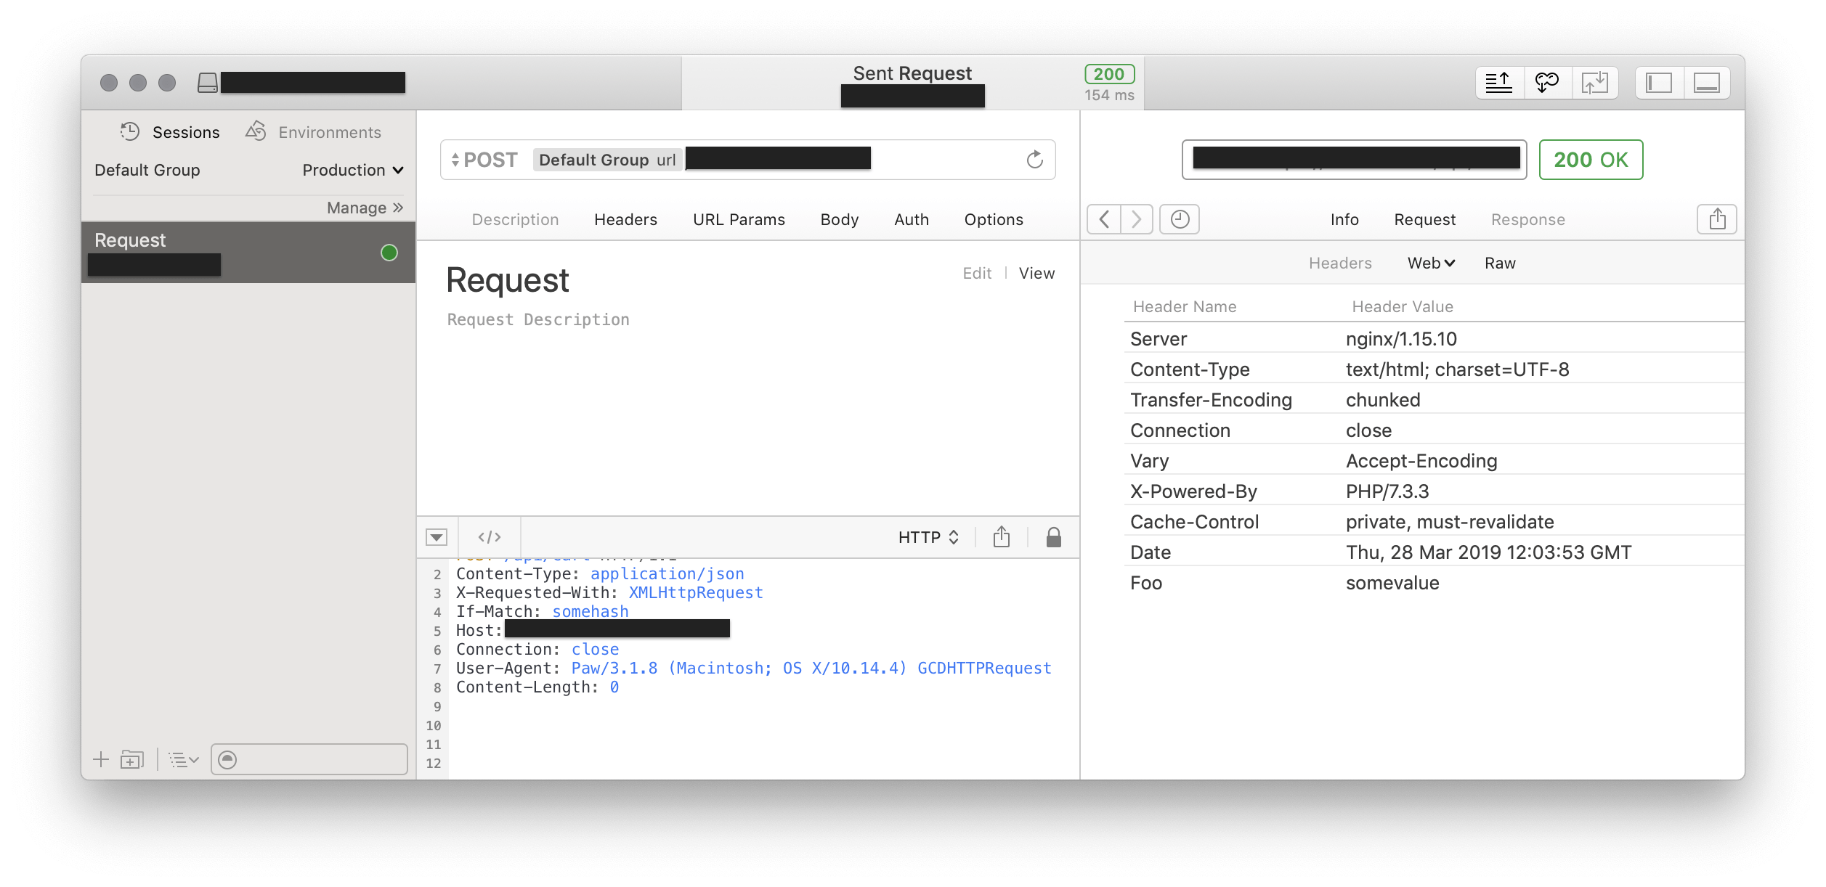
Task: Switch description to Edit mode
Action: pyautogui.click(x=977, y=274)
